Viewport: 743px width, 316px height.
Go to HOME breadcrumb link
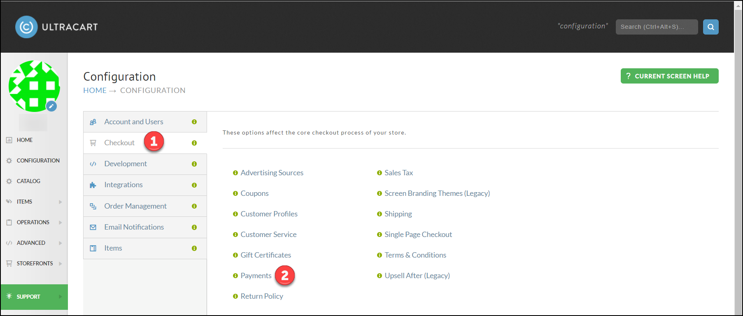tap(95, 91)
